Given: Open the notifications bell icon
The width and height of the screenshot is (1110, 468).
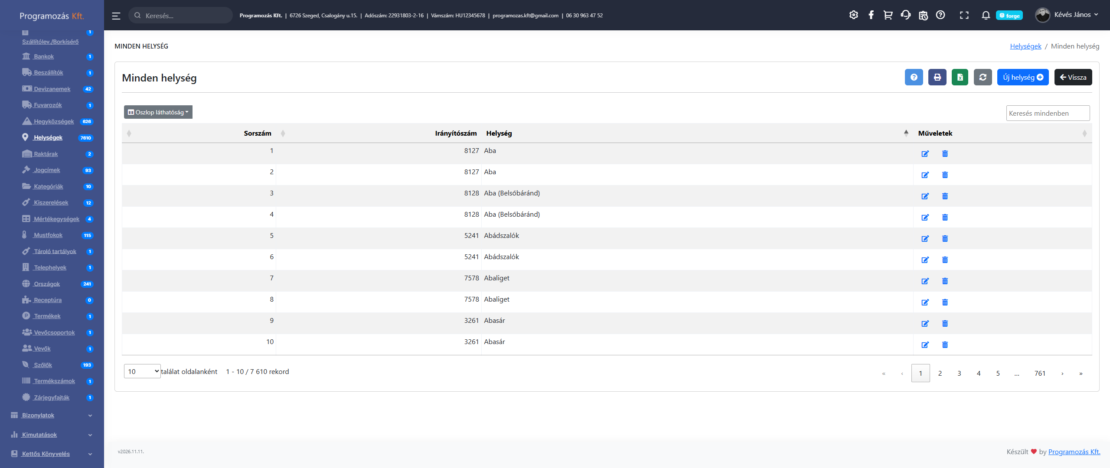Looking at the screenshot, I should [x=986, y=15].
